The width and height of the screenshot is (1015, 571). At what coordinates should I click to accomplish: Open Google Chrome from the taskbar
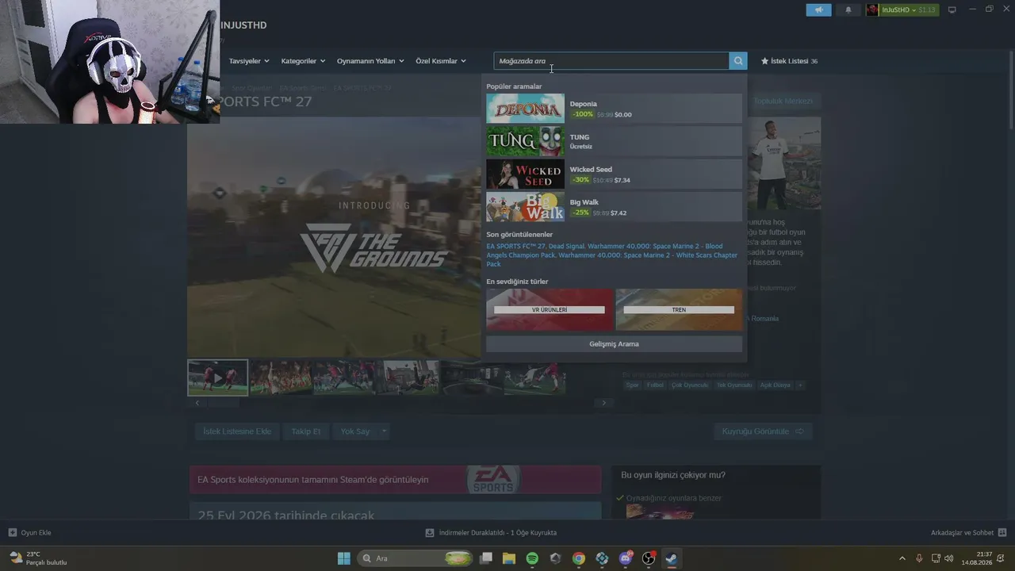pyautogui.click(x=579, y=558)
